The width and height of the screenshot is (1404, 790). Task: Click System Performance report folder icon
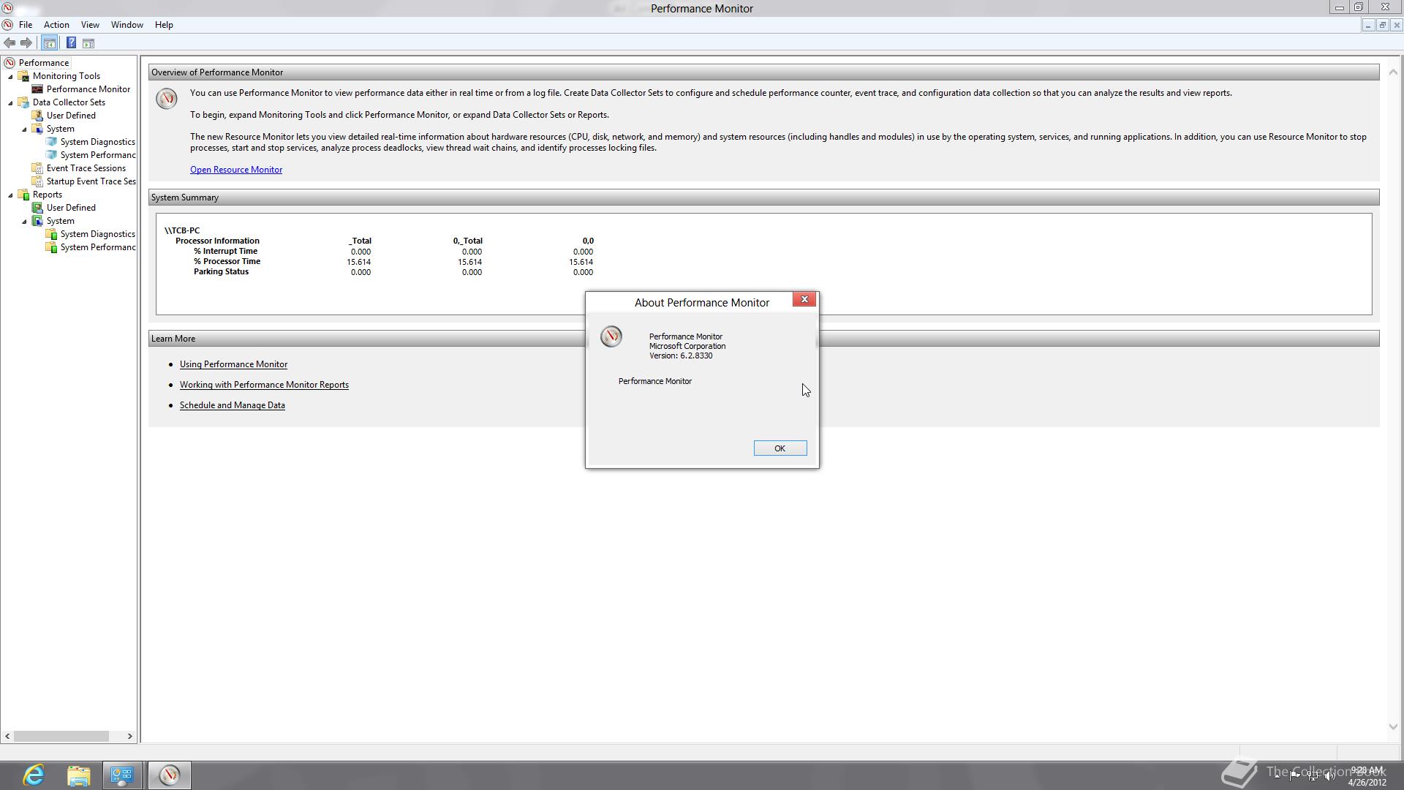pyautogui.click(x=51, y=247)
